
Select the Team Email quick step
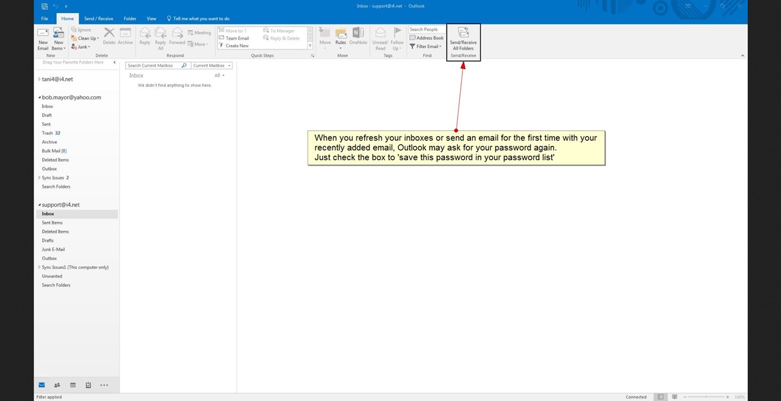coord(234,38)
